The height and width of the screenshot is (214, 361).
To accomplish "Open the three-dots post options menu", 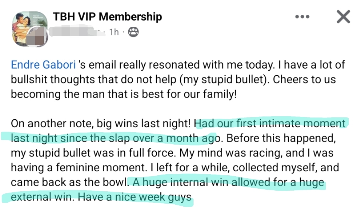I will pyautogui.click(x=302, y=17).
